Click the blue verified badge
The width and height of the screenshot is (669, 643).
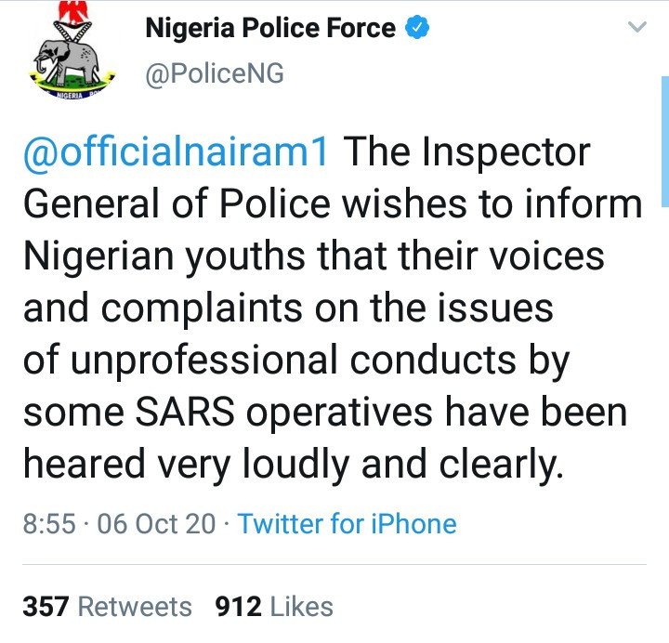(x=417, y=27)
